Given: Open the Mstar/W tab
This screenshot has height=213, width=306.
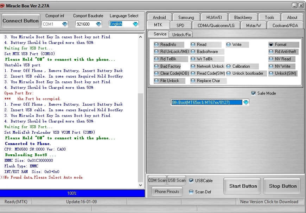Looking at the screenshot, I should [254, 26].
